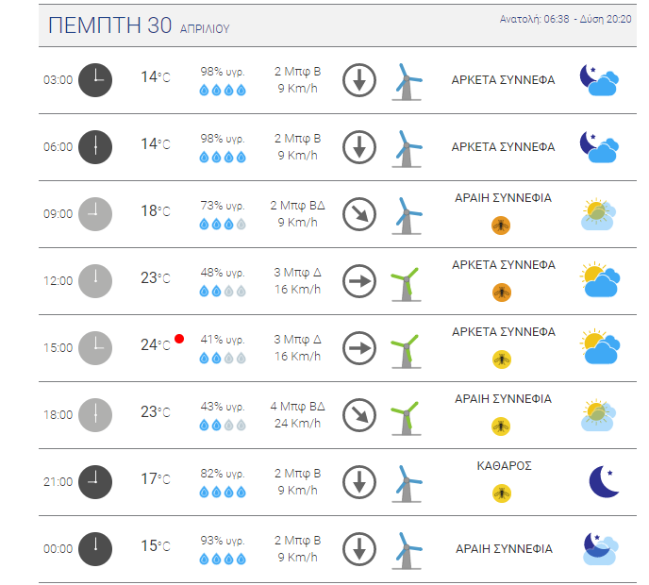Click the west wind arrow at 15:00
Viewport: 649px width, 585px height.
click(x=359, y=348)
